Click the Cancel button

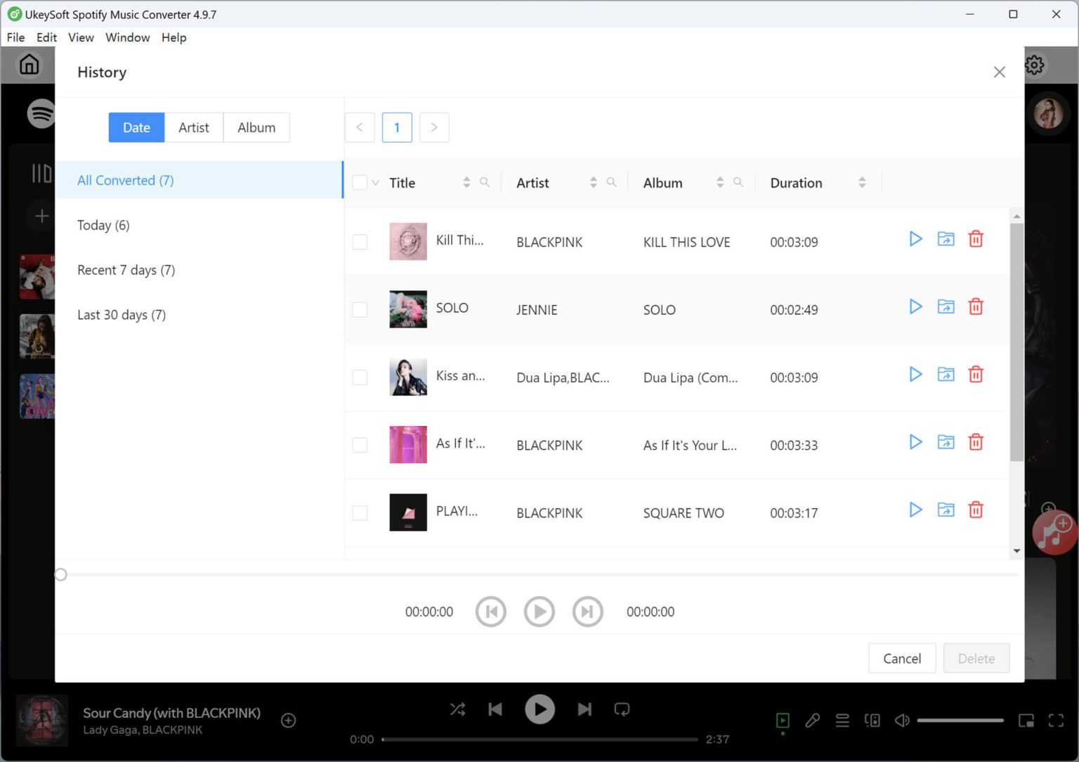pyautogui.click(x=902, y=658)
